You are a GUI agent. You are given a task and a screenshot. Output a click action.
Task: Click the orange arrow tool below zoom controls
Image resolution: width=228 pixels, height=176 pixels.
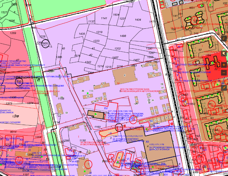224,87
